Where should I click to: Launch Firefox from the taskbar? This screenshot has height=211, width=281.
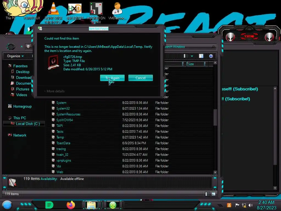71,205
